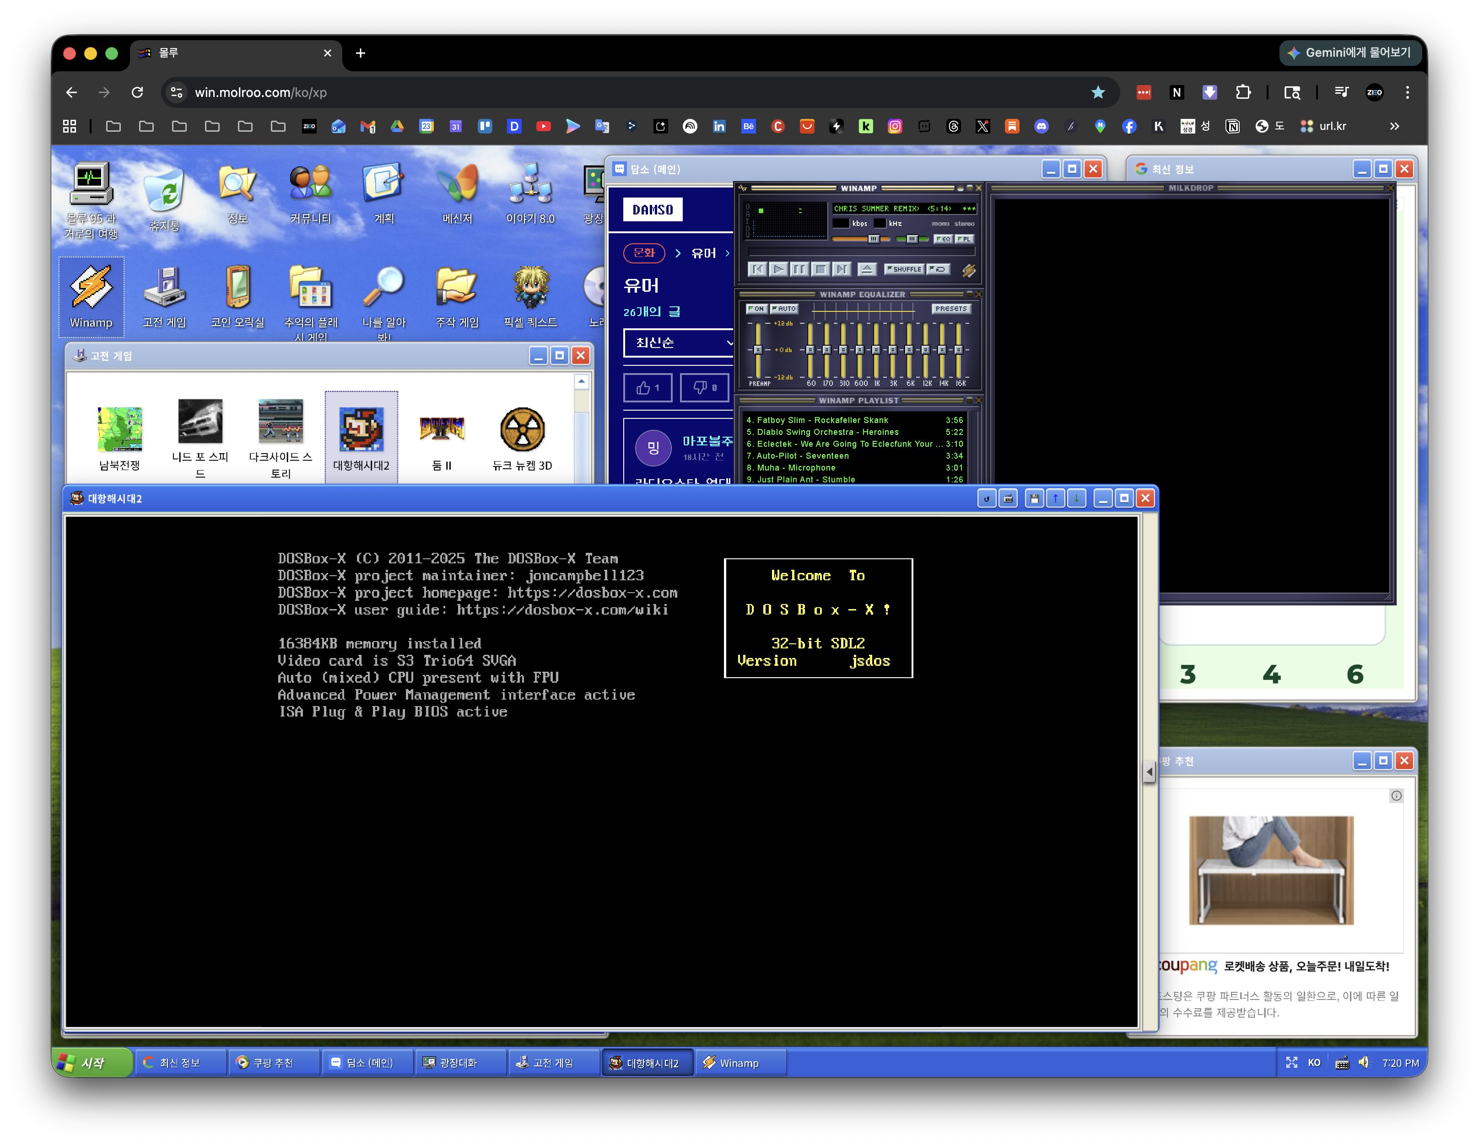Launch 니드 포 스피드 game icon
Image resolution: width=1479 pixels, height=1145 pixels.
[200, 439]
